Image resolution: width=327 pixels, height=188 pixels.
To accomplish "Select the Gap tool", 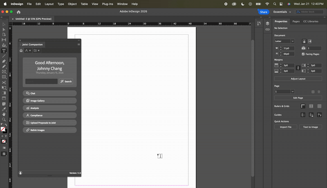I will 4,40.
